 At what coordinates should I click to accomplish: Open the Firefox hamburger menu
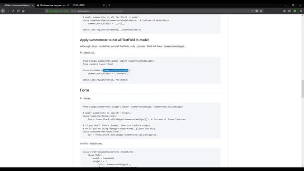301,11
